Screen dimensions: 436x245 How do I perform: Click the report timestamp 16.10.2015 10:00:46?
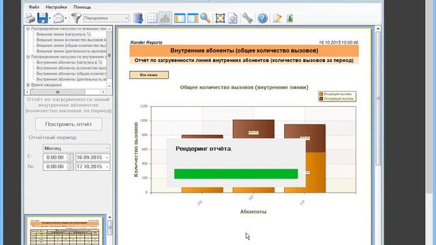[x=339, y=42]
